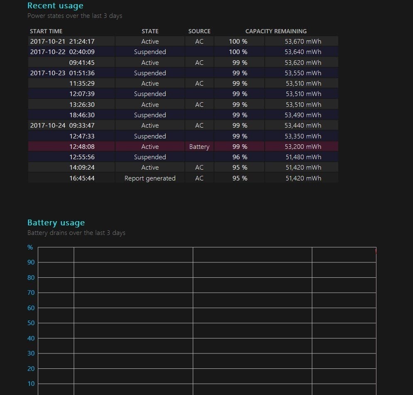Select the Report generated state cell
This screenshot has width=413, height=395.
tap(150, 178)
